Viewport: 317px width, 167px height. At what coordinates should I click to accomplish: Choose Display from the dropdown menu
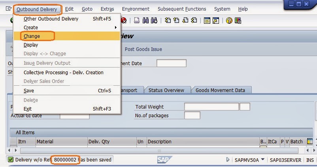67,45
